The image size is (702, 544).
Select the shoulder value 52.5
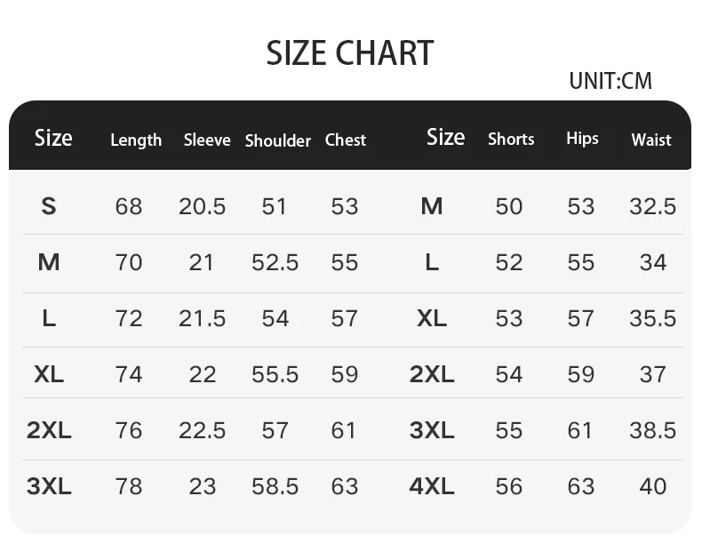275,262
